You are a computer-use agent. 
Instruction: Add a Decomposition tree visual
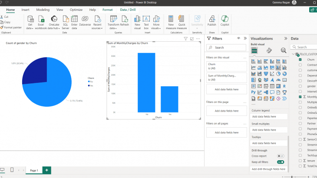pyautogui.click(x=266, y=92)
